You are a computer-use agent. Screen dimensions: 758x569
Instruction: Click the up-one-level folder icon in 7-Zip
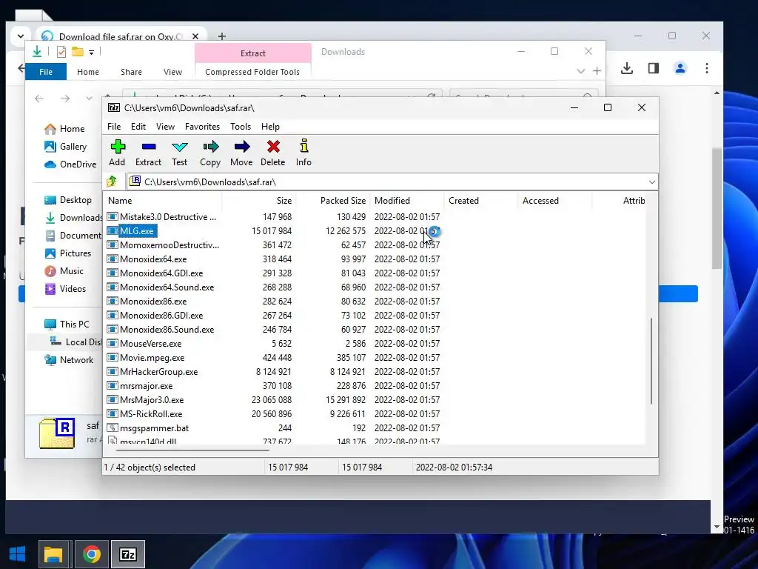(113, 182)
